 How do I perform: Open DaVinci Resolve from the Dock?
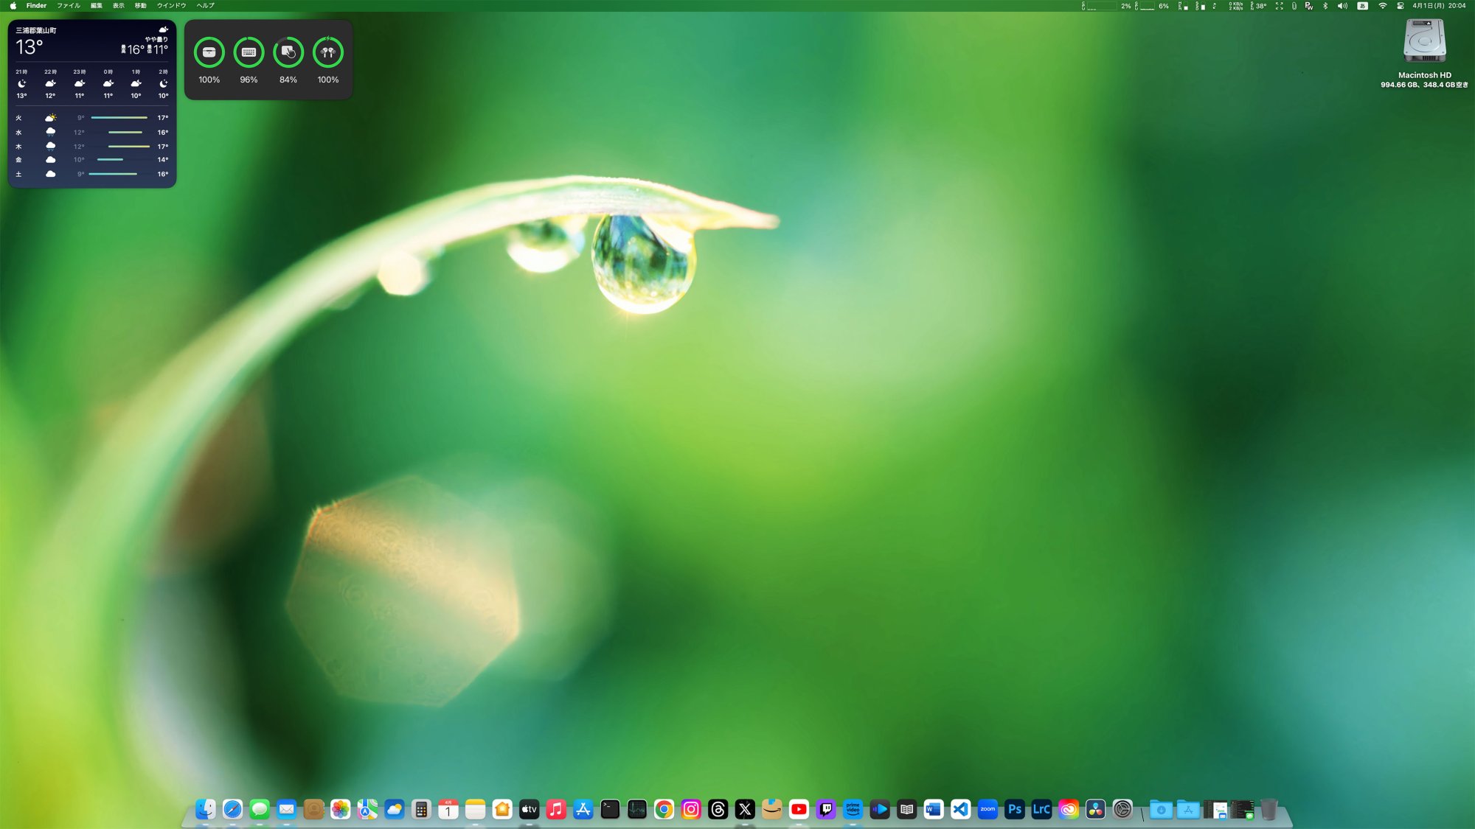point(1094,809)
